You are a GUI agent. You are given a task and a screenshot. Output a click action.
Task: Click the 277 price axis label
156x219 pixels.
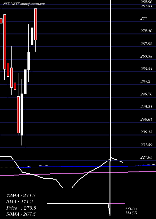(144, 18)
